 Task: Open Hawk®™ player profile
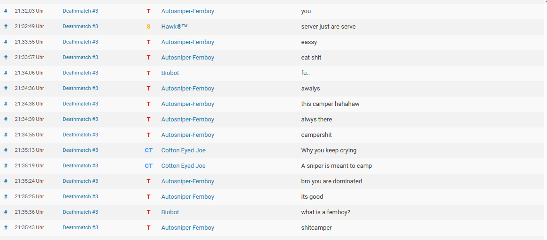pyautogui.click(x=174, y=26)
